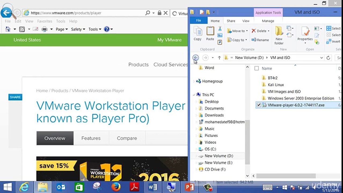
Task: Open the Safety dropdown menu in IE
Action: tap(78, 29)
